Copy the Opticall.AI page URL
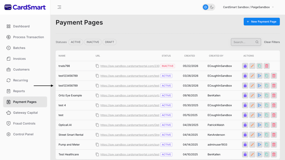The height and width of the screenshot is (160, 285). [97, 125]
